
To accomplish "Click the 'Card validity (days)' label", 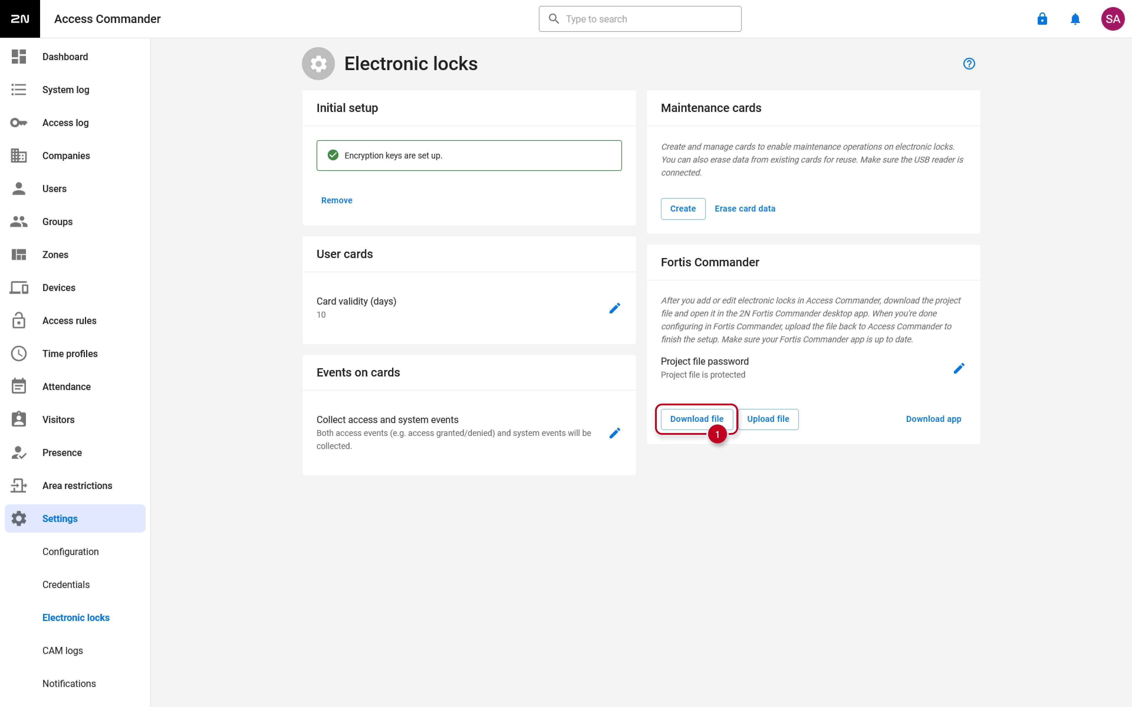I will click(356, 301).
